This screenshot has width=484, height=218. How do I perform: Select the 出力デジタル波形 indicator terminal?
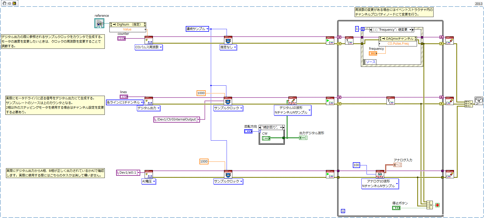click(303, 138)
